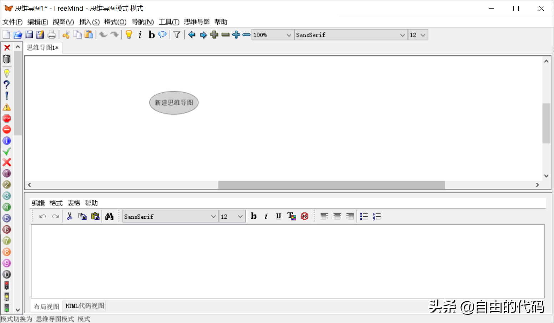Toggle italic node style in main toolbar
Screen dimensions: 554x323
coord(140,35)
